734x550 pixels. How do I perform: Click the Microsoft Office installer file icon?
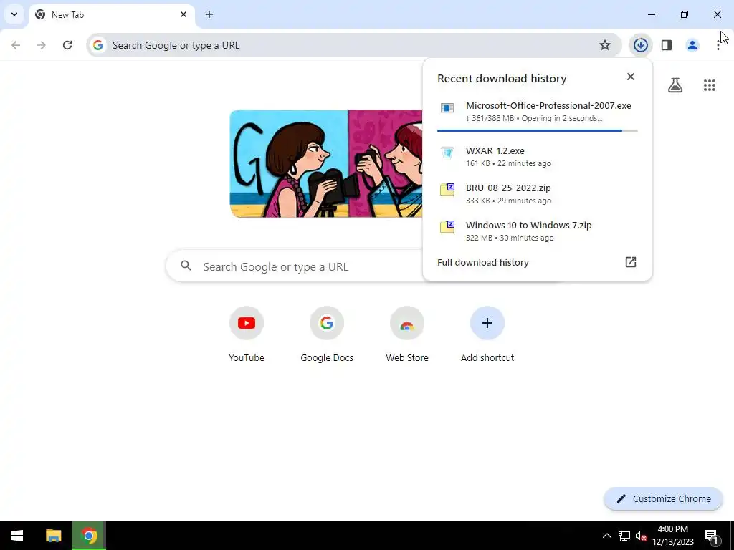(x=447, y=108)
